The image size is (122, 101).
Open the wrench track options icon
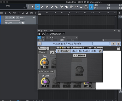point(10,13)
